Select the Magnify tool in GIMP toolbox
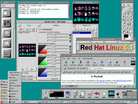The image size is (138, 104). pos(127,16)
